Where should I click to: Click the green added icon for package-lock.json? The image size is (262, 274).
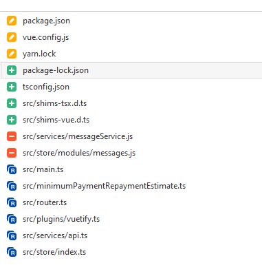pos(12,70)
